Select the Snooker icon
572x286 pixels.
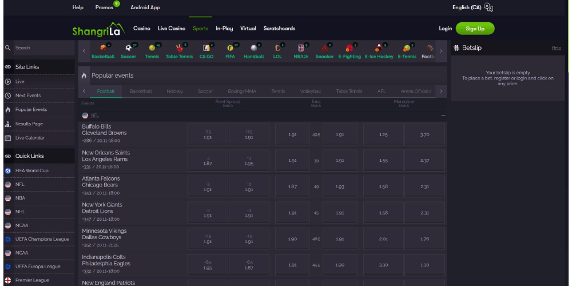[x=324, y=49]
